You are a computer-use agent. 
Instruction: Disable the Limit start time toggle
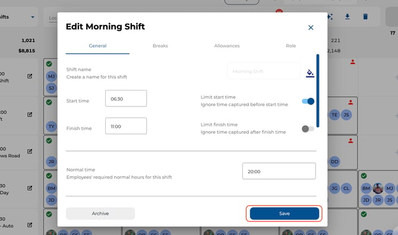(308, 101)
